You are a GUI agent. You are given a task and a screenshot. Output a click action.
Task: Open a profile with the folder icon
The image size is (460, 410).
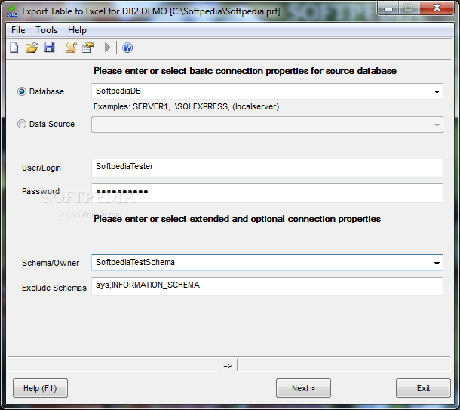point(32,48)
